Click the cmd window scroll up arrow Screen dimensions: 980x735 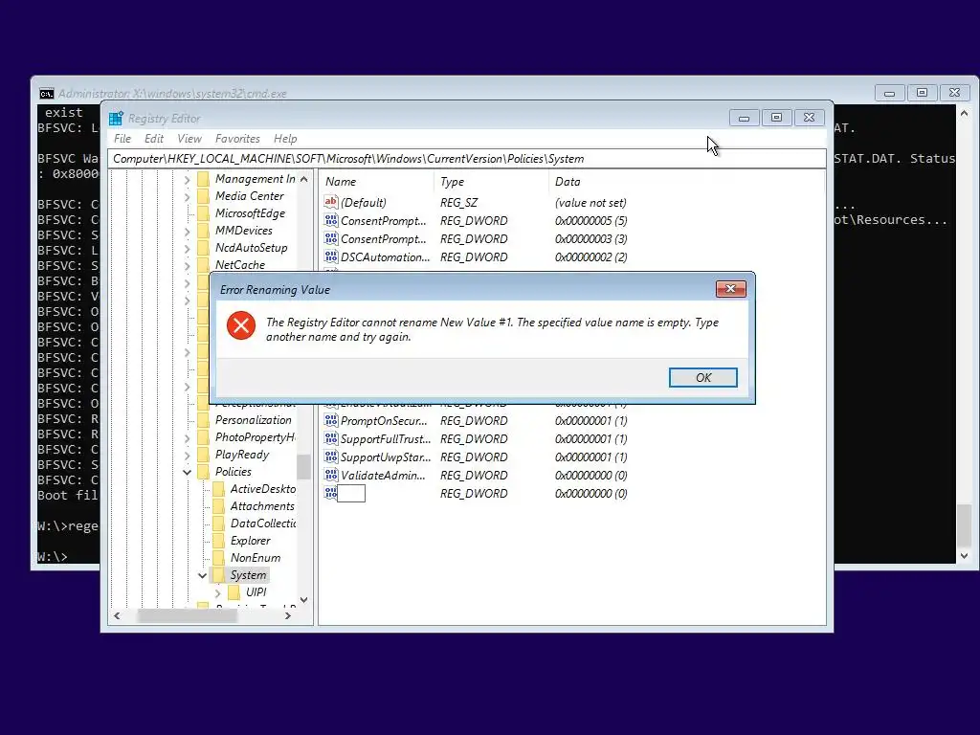tap(964, 114)
